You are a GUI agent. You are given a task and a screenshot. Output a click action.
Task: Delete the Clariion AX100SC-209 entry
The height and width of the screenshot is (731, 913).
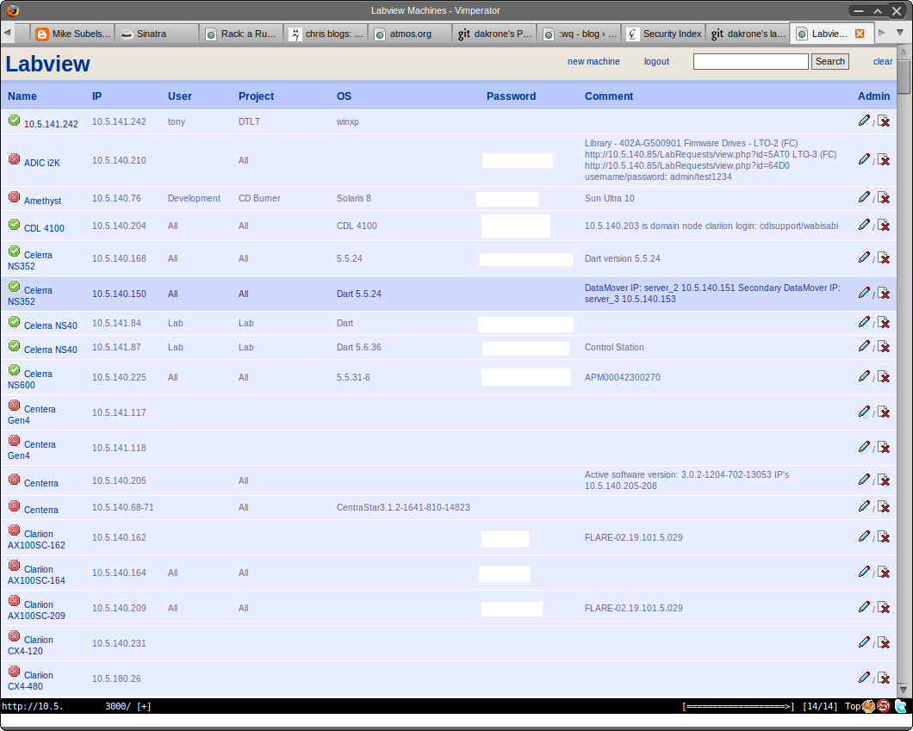point(884,608)
